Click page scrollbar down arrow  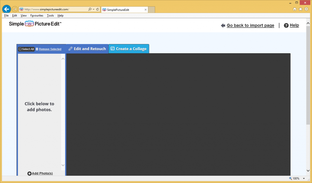tap(308, 171)
